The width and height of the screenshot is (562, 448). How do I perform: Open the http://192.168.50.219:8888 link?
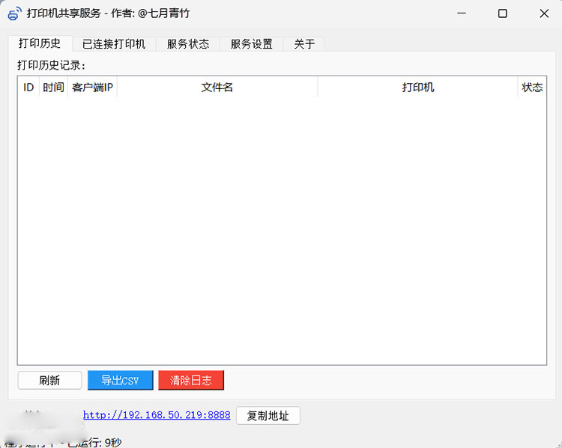[x=157, y=415]
